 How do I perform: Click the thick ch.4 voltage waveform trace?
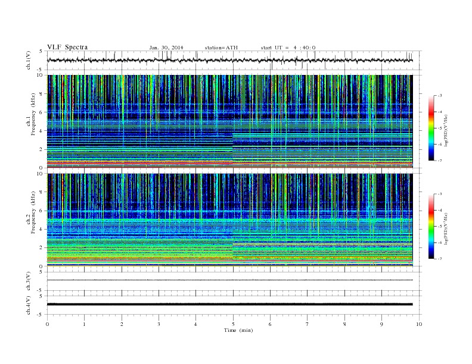pos(230,305)
